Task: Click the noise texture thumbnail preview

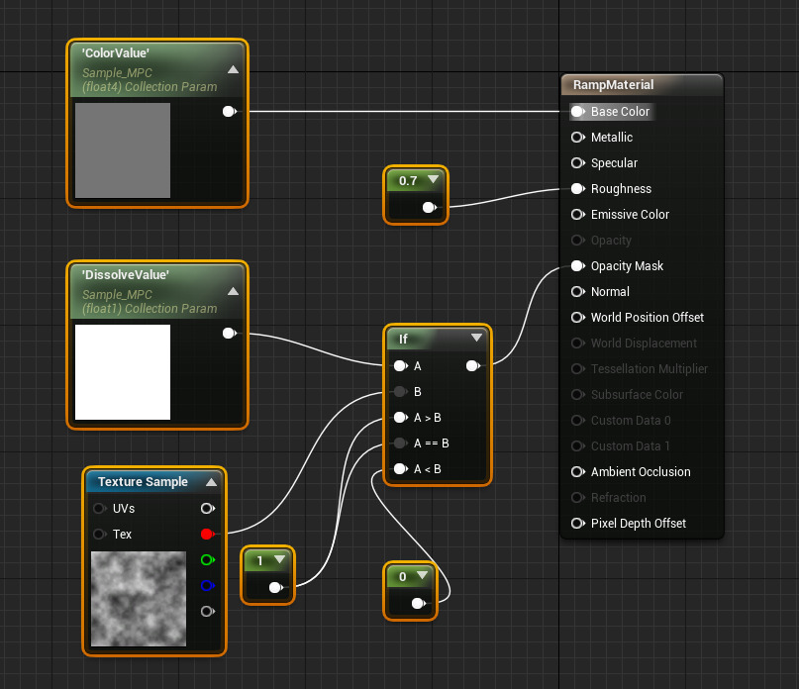Action: pyautogui.click(x=138, y=599)
